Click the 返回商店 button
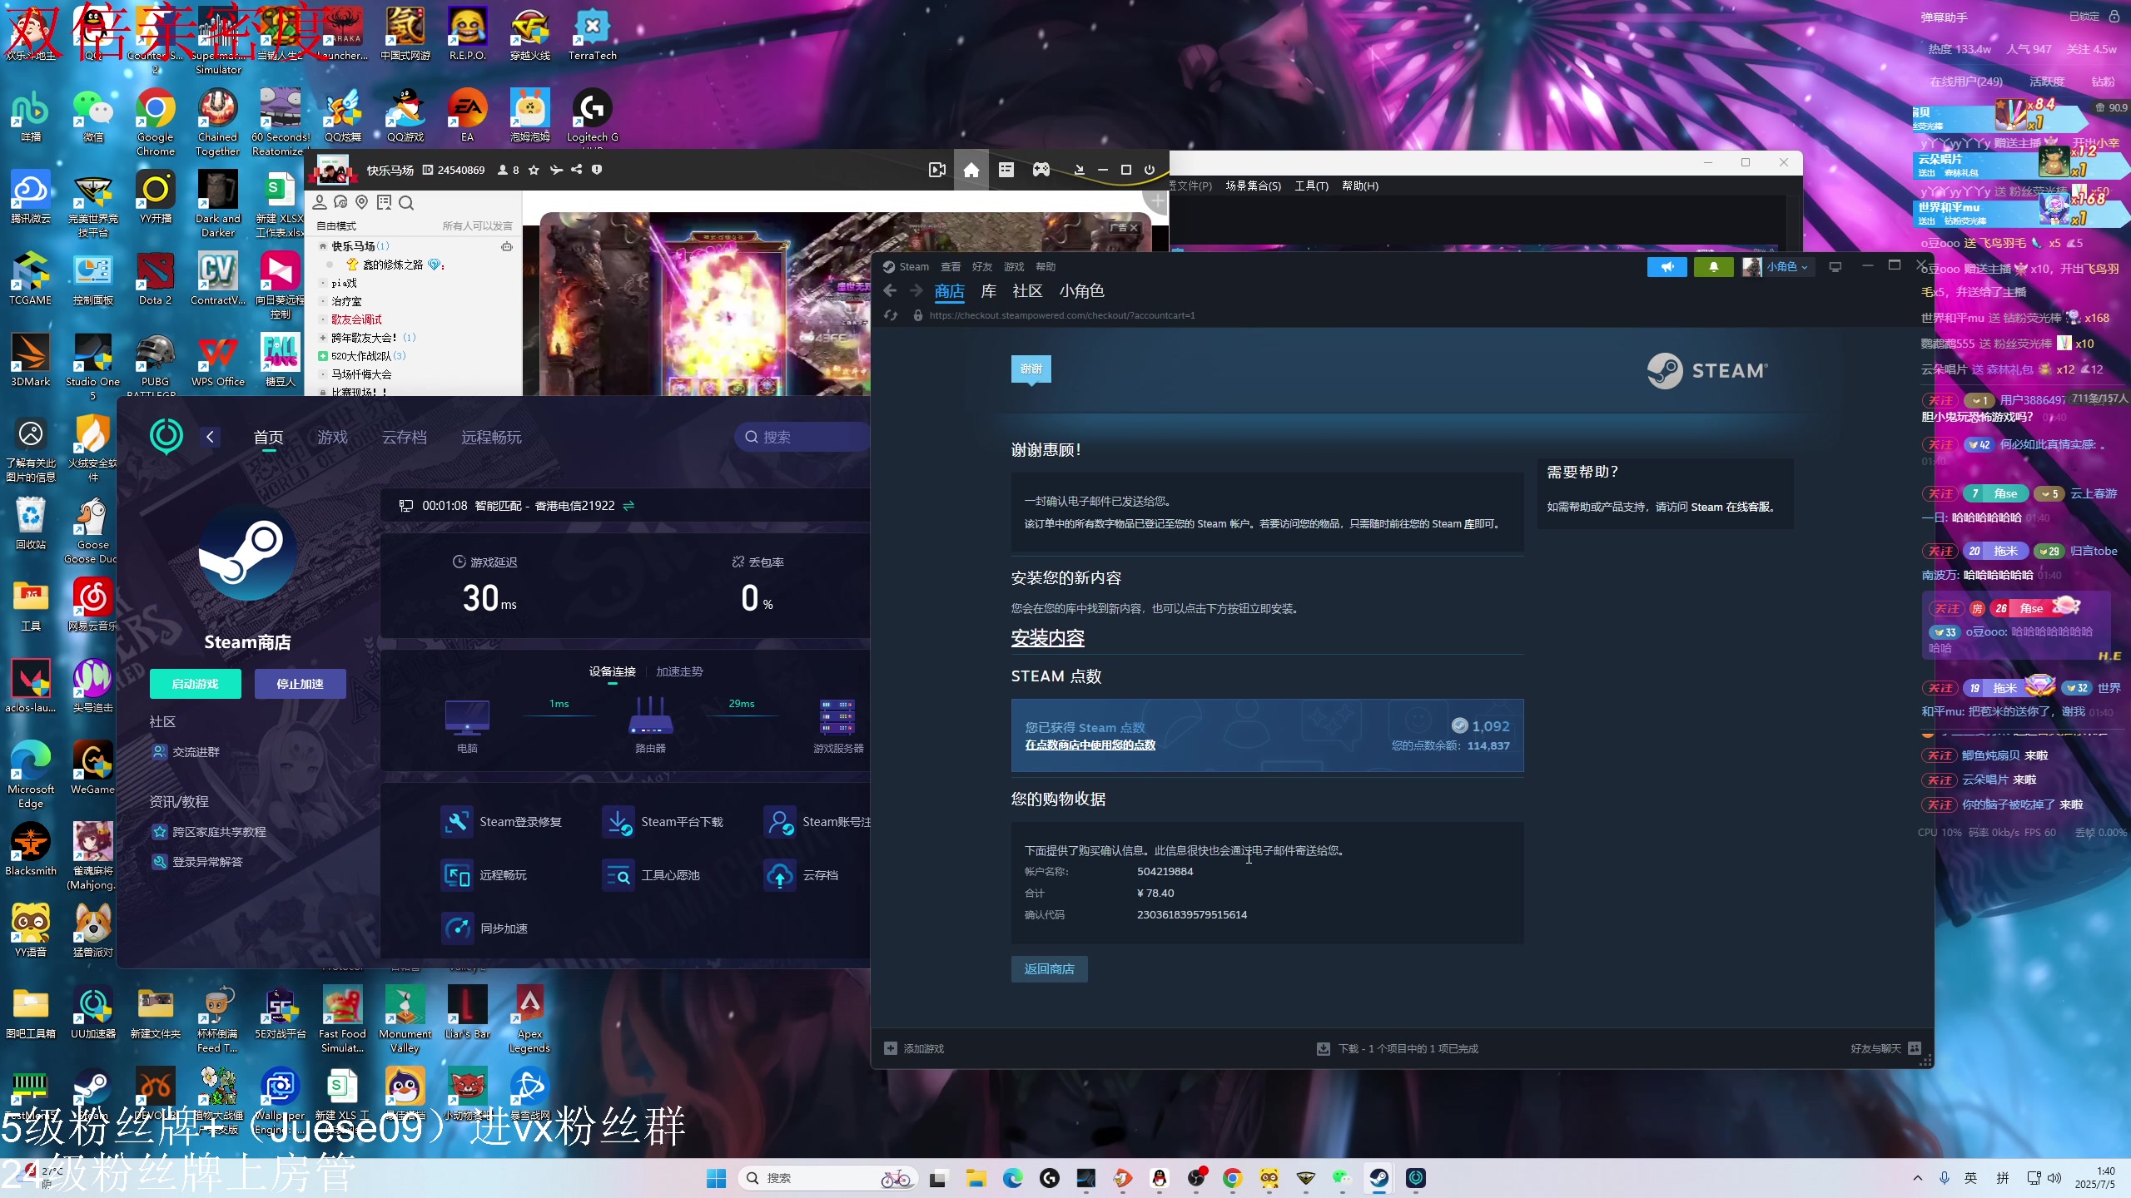Screen dimensions: 2131x1198 tap(1049, 969)
